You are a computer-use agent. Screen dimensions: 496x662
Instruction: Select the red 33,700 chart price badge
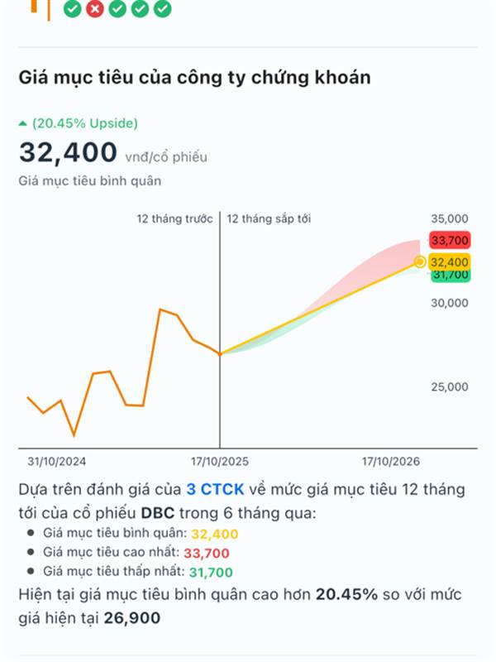pos(450,241)
